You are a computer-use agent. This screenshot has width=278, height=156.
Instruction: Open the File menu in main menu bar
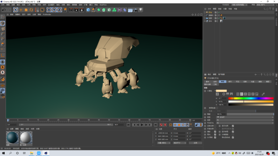[3, 5]
